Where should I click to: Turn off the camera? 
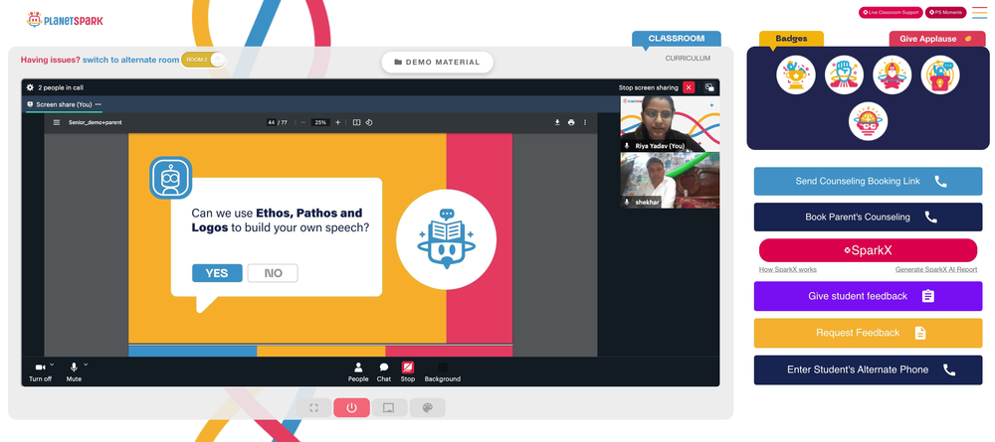point(40,371)
